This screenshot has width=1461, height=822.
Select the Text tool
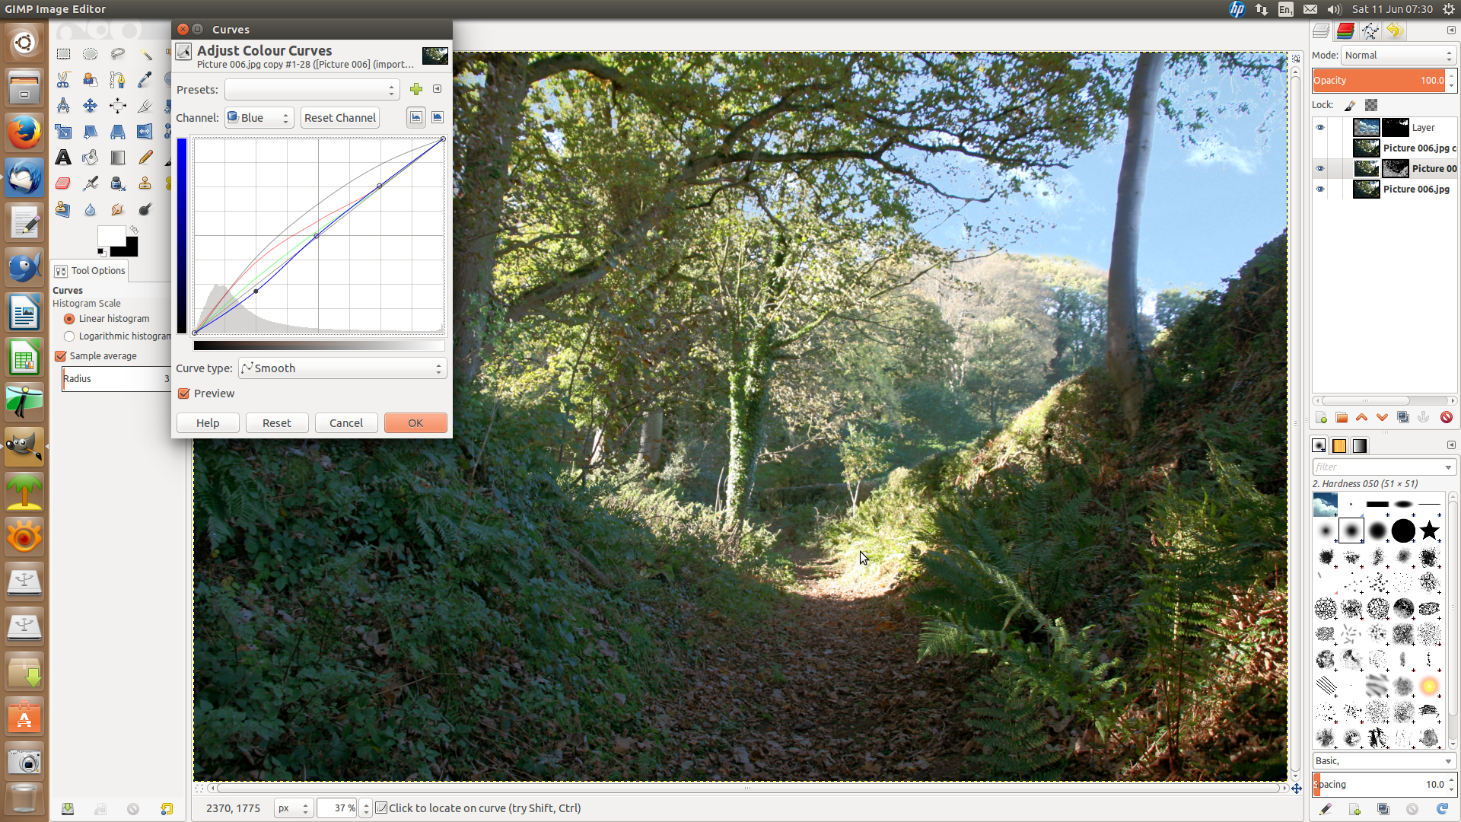click(x=63, y=158)
